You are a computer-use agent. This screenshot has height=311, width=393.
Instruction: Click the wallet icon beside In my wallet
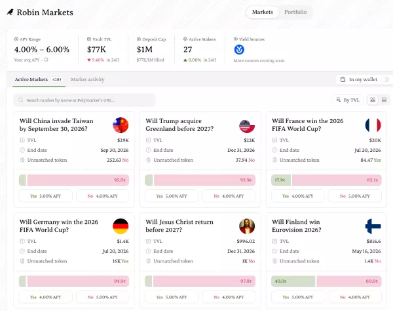point(343,79)
